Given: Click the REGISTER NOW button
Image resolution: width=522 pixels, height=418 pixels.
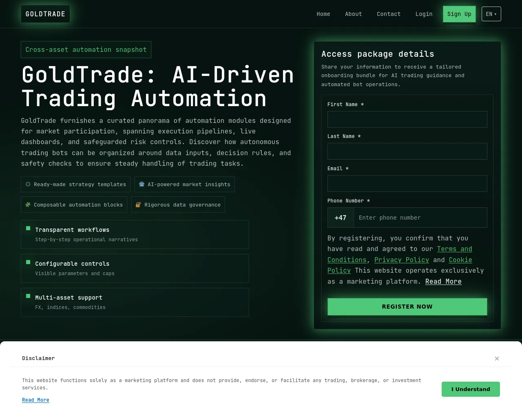Looking at the screenshot, I should 407,307.
